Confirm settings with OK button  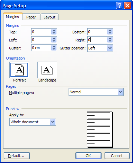tap(88, 156)
